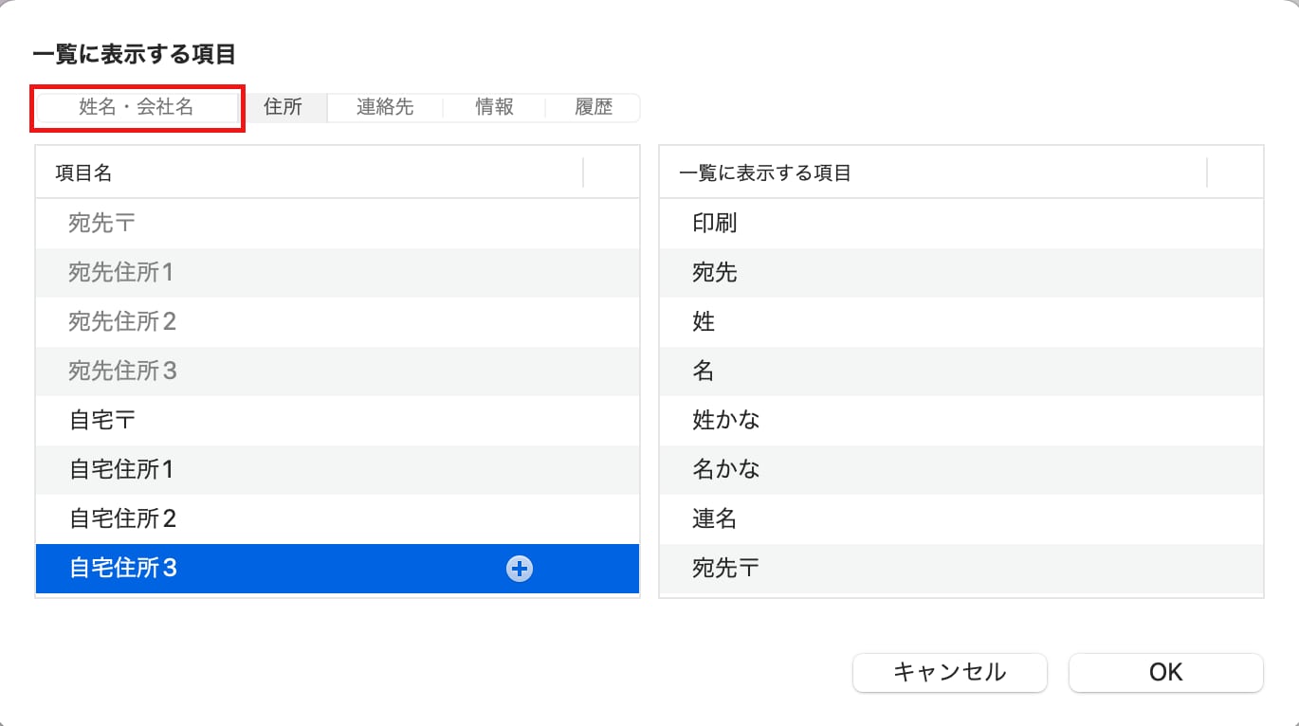Click the greyed 宛先住所1 row
1299x726 pixels.
point(338,273)
